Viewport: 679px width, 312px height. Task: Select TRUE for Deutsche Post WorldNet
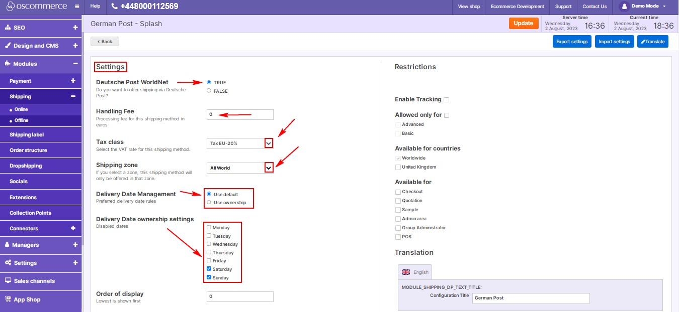point(209,82)
